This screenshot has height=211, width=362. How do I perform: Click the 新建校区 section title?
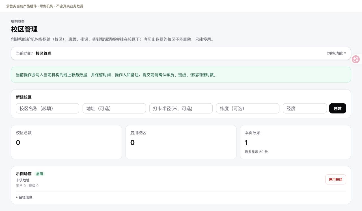(x=24, y=97)
